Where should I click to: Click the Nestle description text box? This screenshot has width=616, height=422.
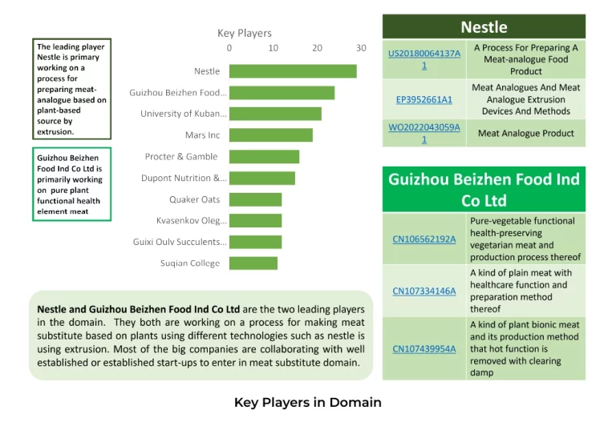tap(72, 89)
